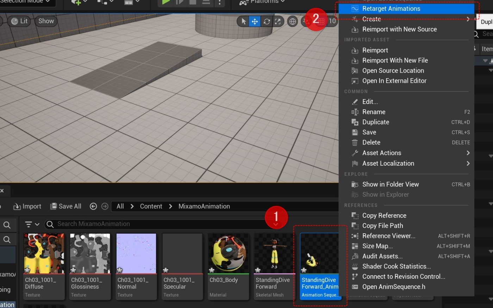The height and width of the screenshot is (308, 493).
Task: Click the Import button in Content Browser
Action: click(27, 207)
